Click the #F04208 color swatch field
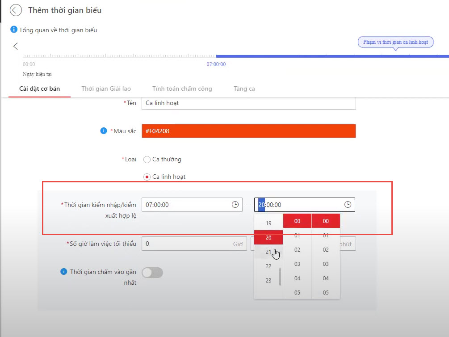Screen dimensions: 449x337 248,131
